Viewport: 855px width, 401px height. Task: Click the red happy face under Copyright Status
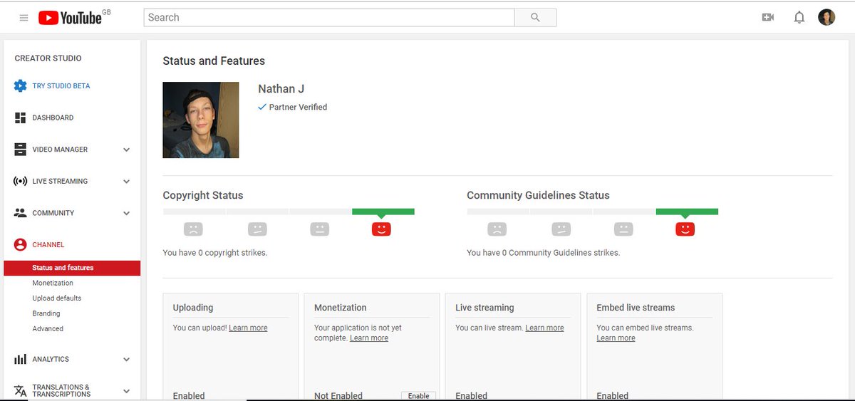point(381,229)
